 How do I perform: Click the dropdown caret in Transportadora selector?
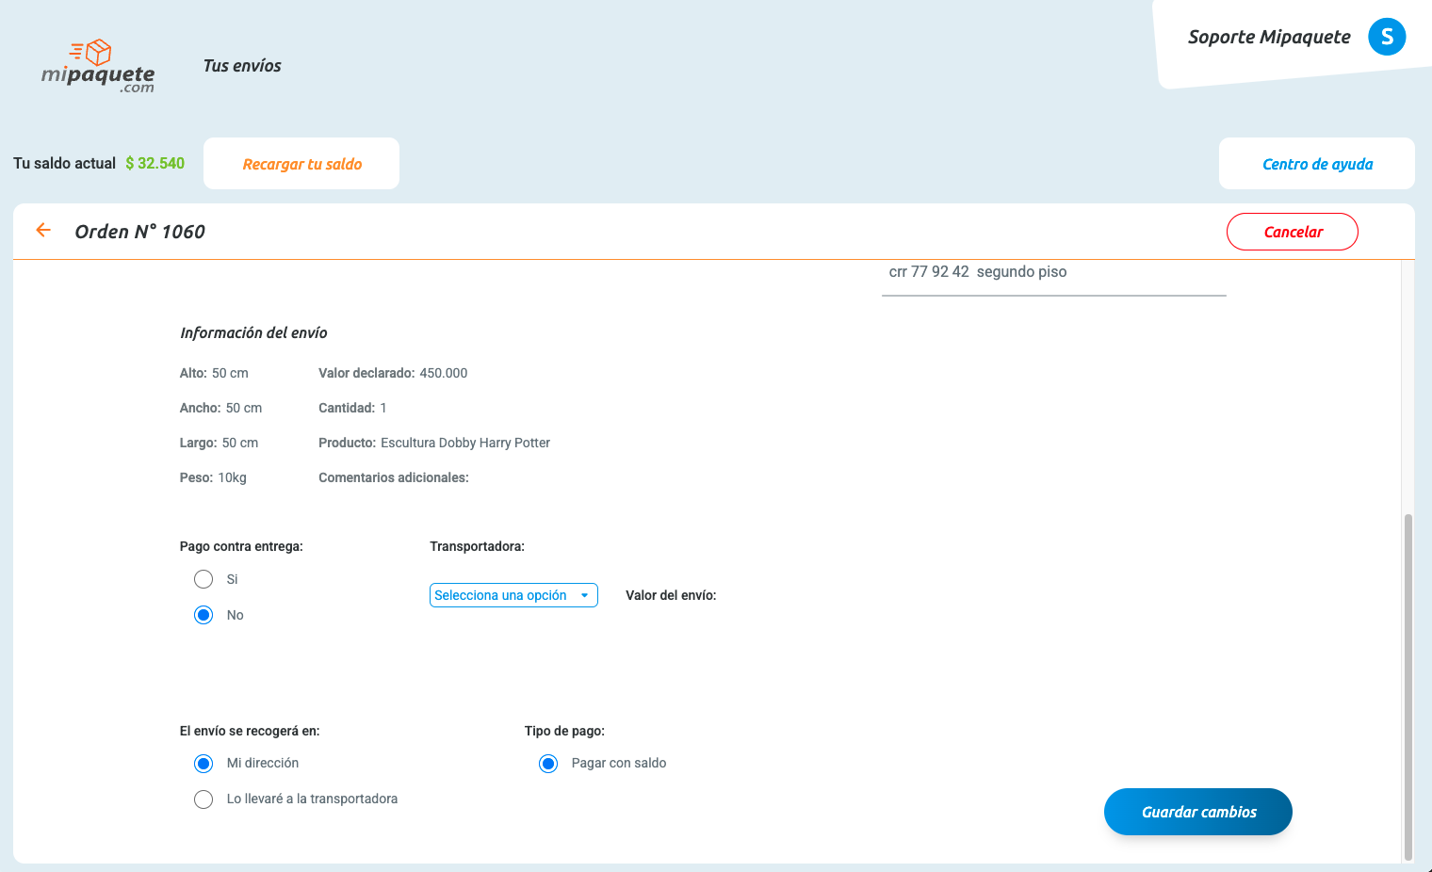coord(584,595)
